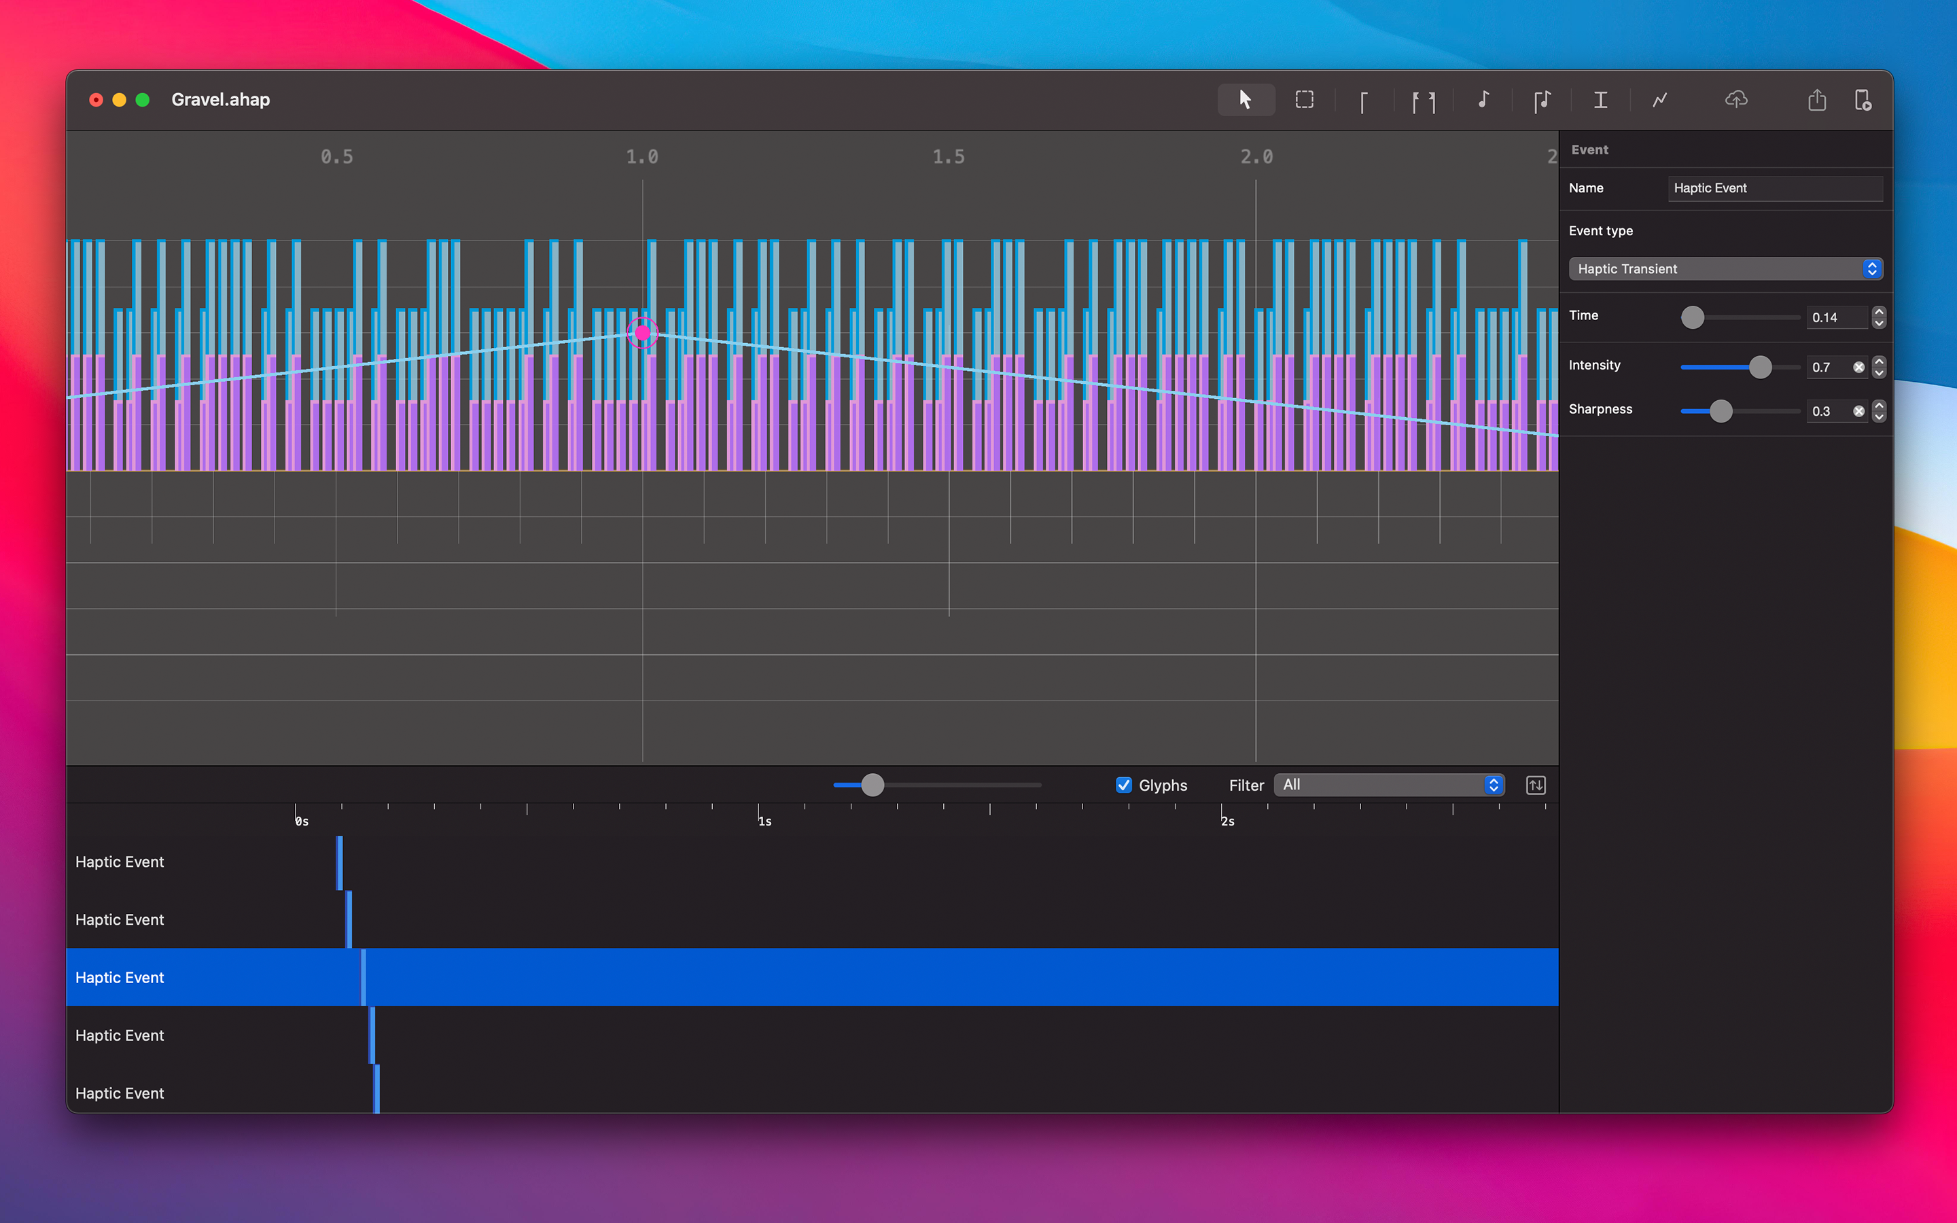Select the parameter curve tool
Screen dimensions: 1957x1223
coord(1659,99)
